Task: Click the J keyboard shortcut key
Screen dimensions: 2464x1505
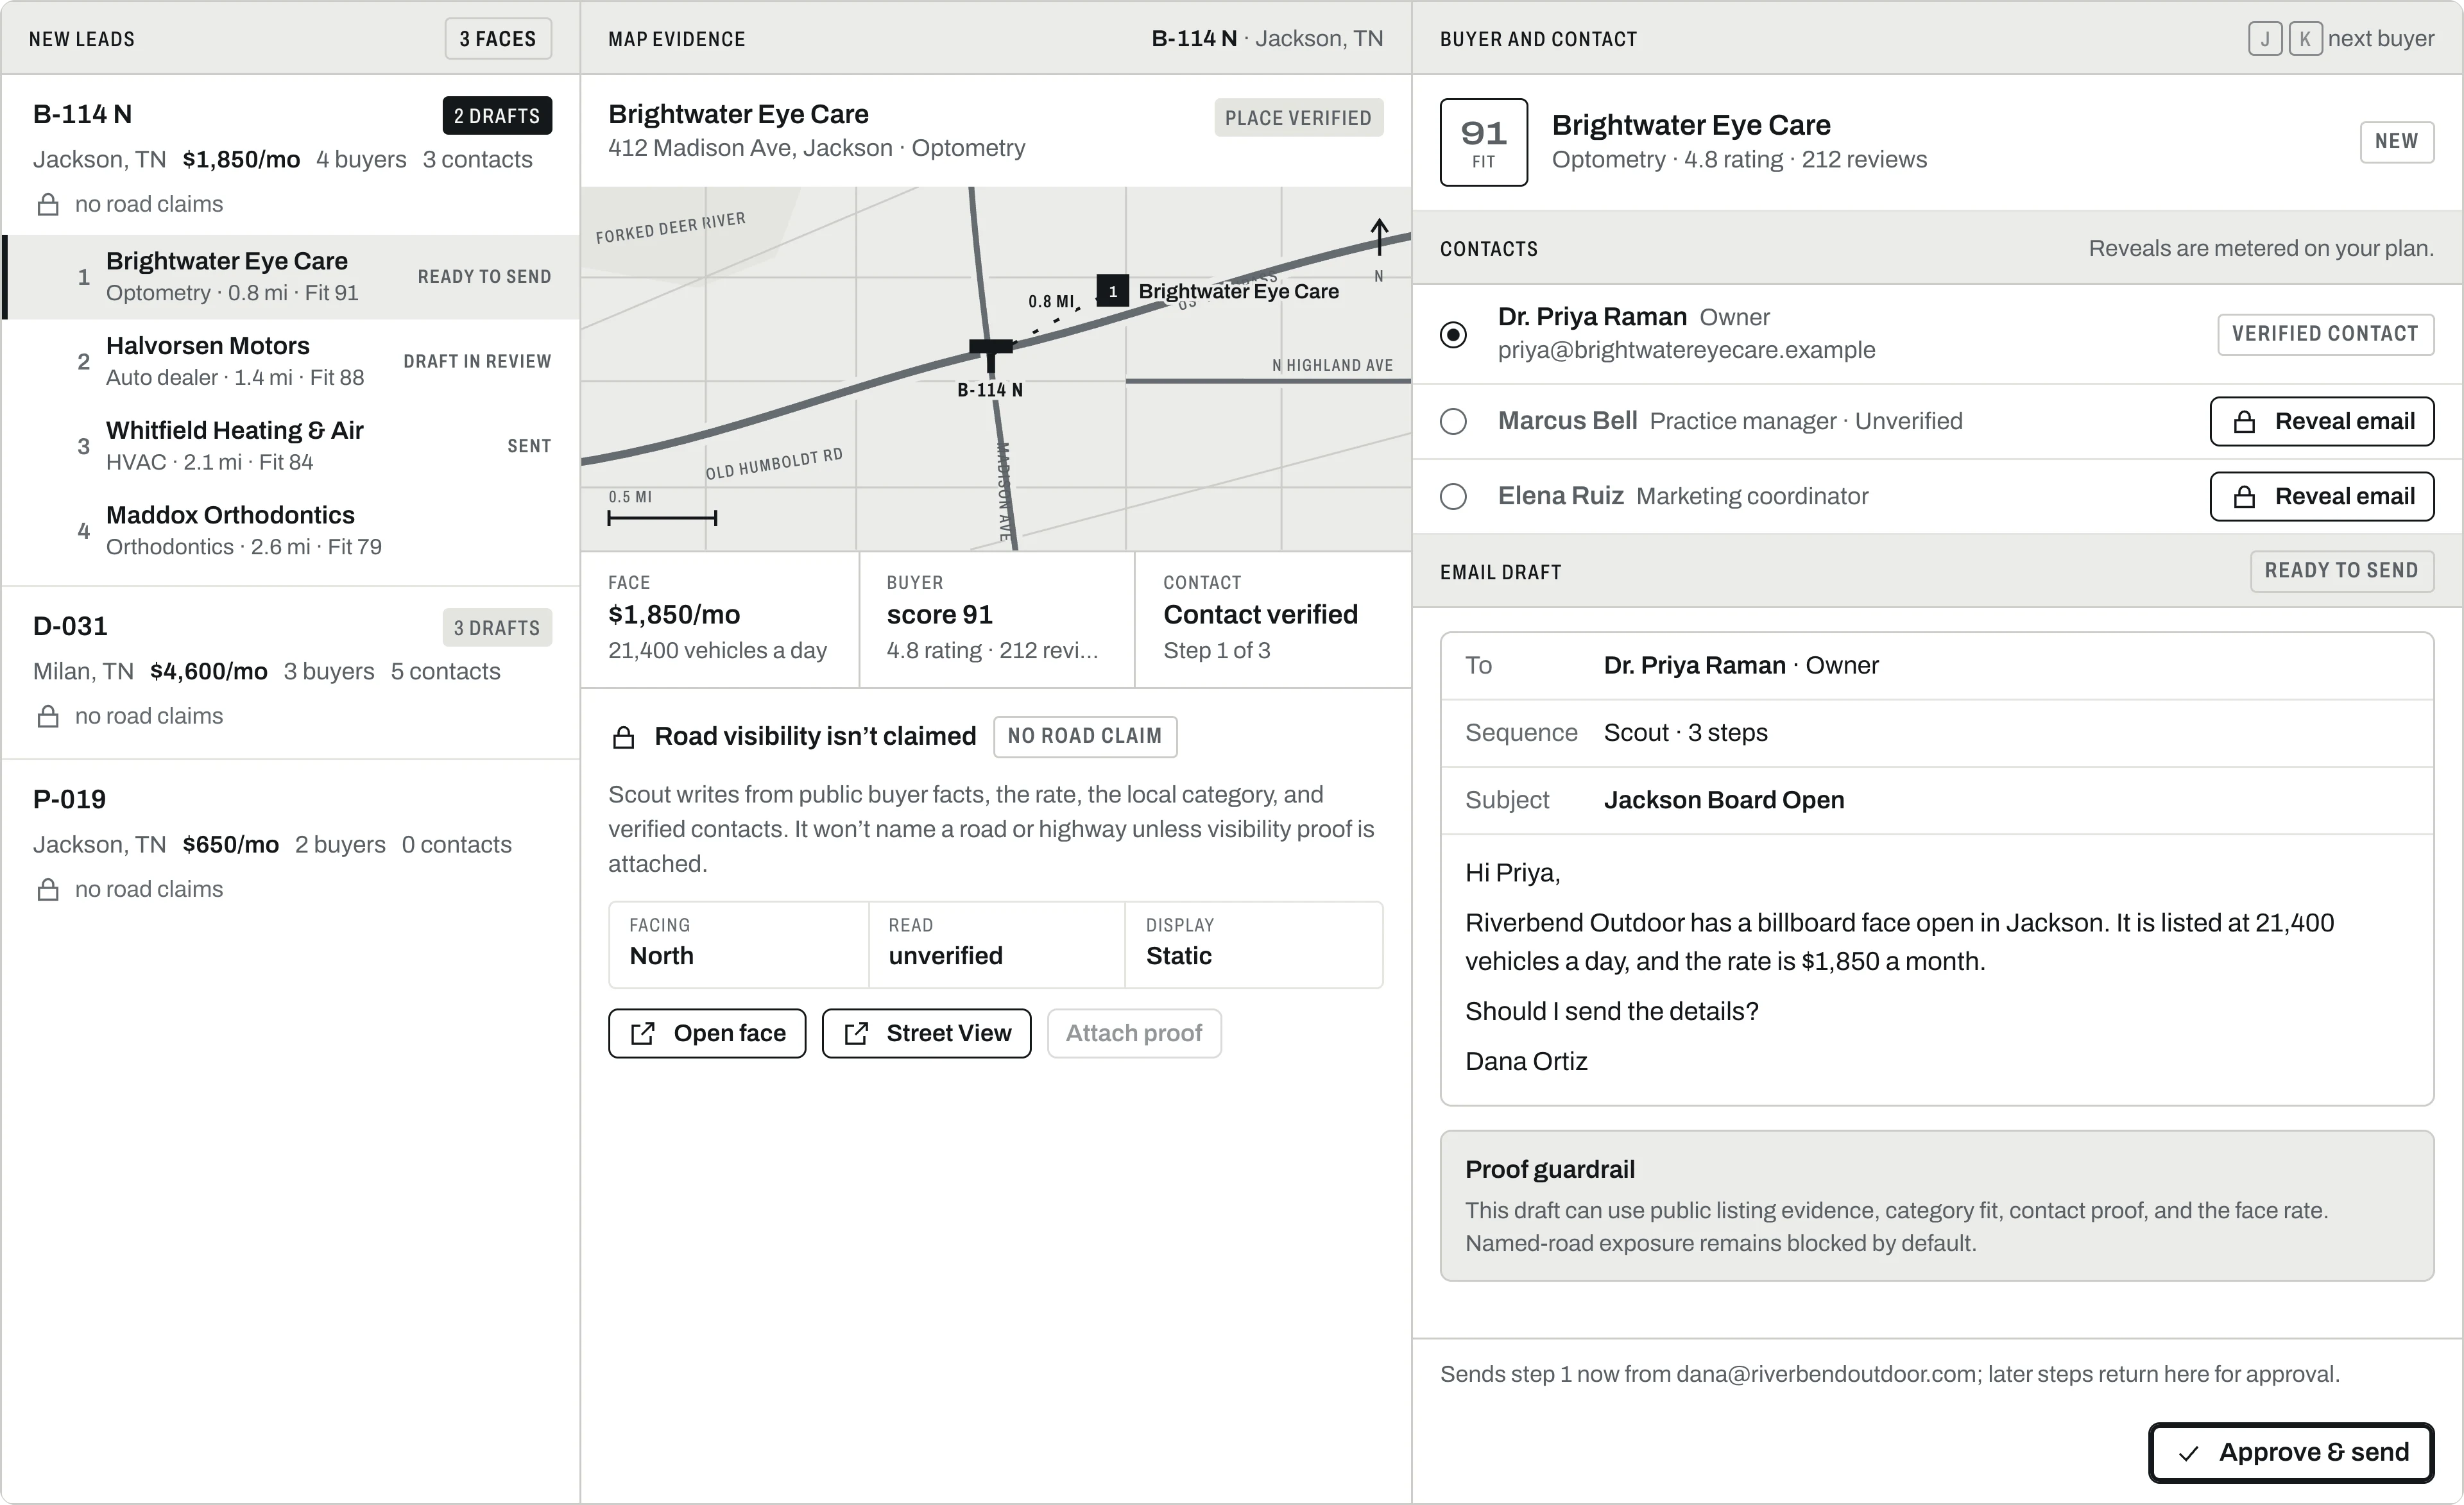Action: click(x=2265, y=39)
